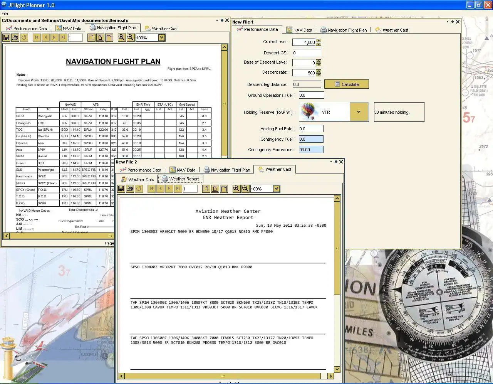The image size is (493, 384).
Task: Click scroll-down arrow of weather report scrollbar
Action: pos(337,369)
